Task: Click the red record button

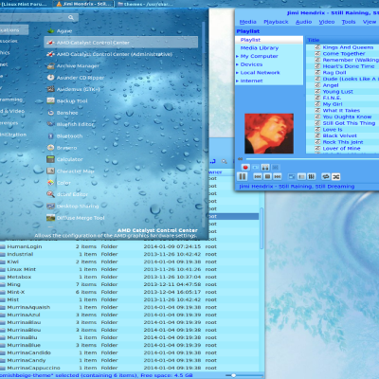Action: point(245,167)
